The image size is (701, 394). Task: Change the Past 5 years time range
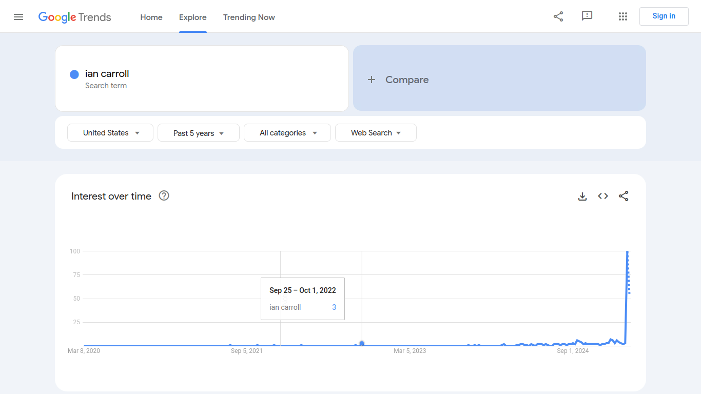[199, 133]
